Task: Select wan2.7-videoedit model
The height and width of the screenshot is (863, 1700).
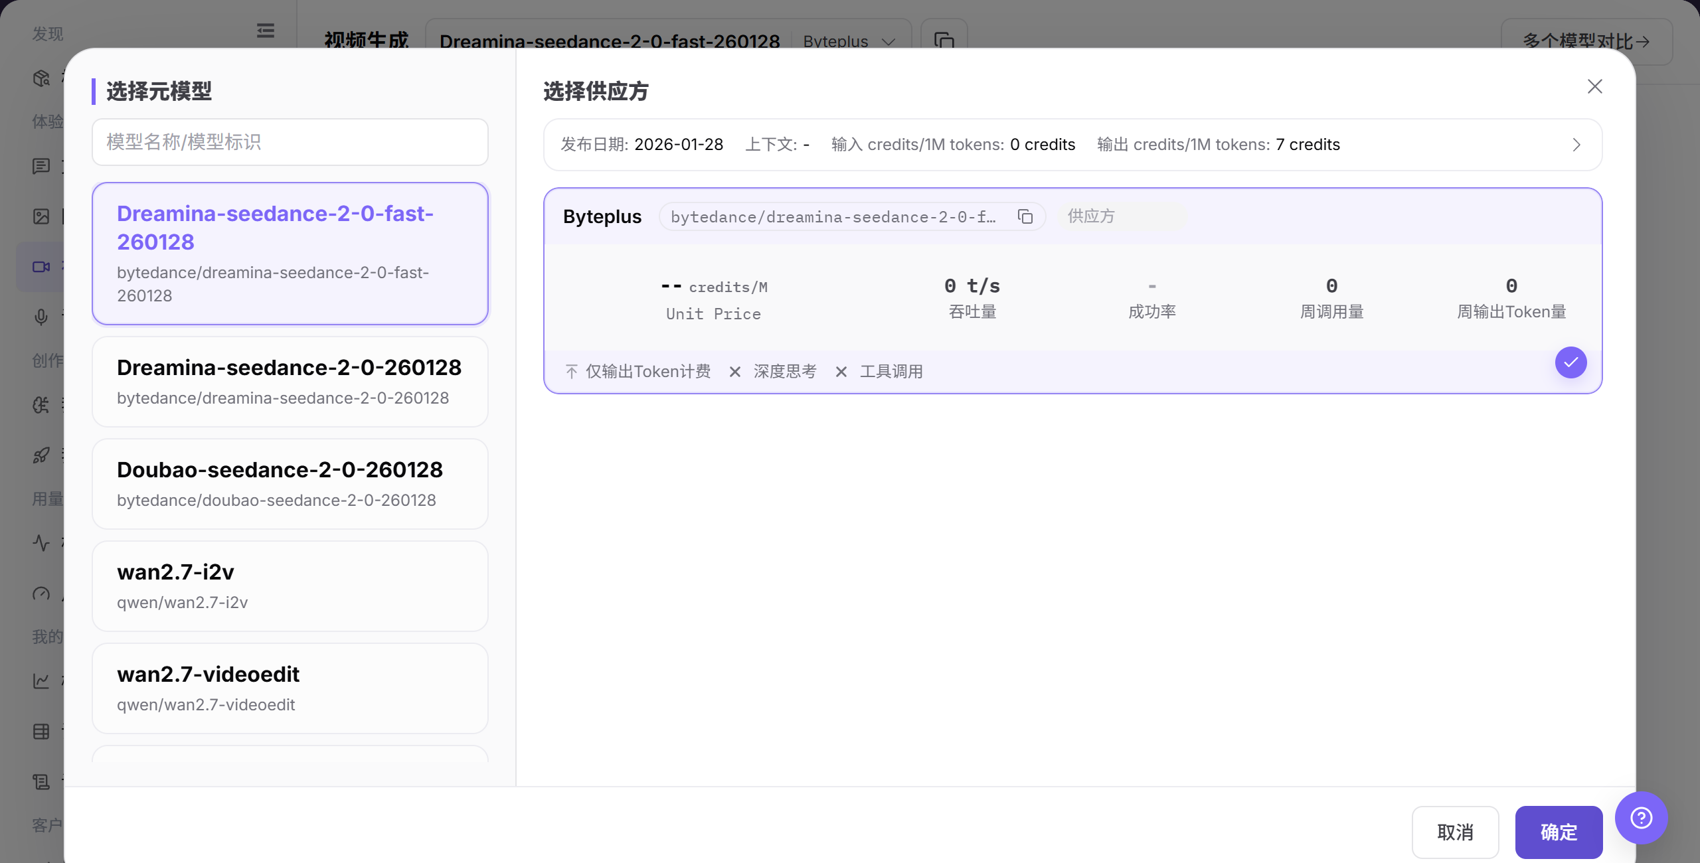Action: [290, 688]
